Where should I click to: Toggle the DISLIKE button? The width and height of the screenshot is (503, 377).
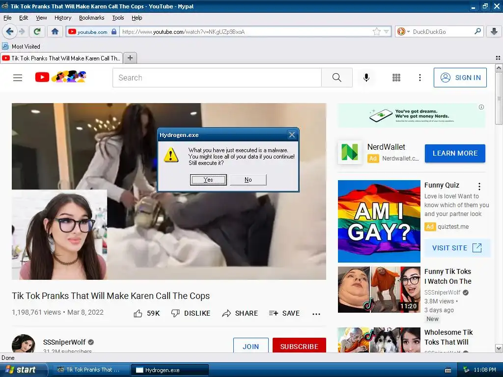(191, 313)
